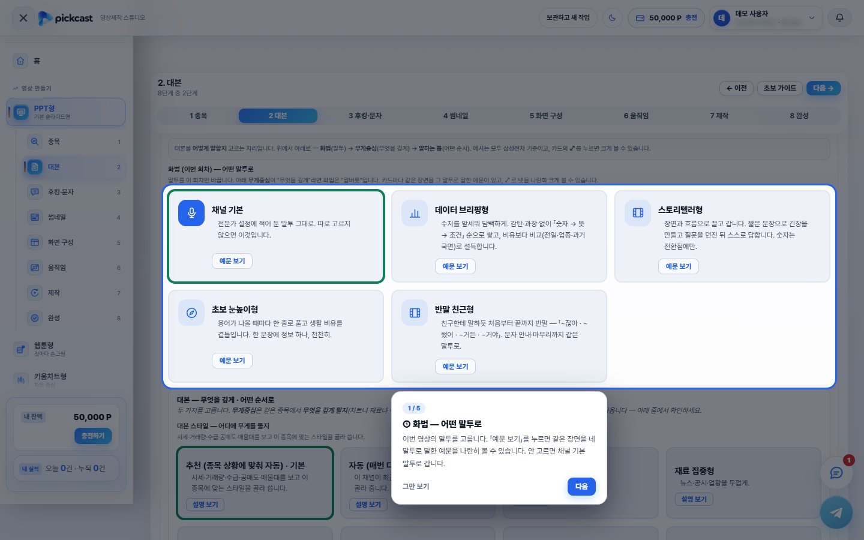
Task: Open 예문 보기 on the 초보 눈높이형 card
Action: (x=232, y=361)
